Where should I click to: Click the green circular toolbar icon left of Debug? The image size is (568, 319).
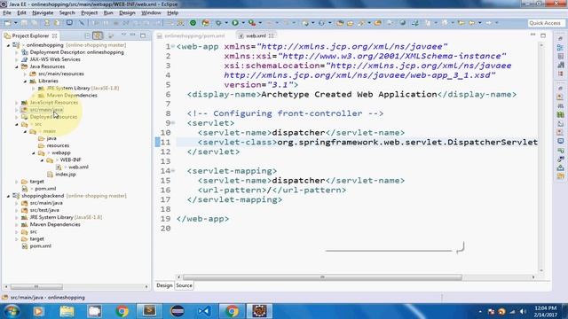[x=193, y=23]
